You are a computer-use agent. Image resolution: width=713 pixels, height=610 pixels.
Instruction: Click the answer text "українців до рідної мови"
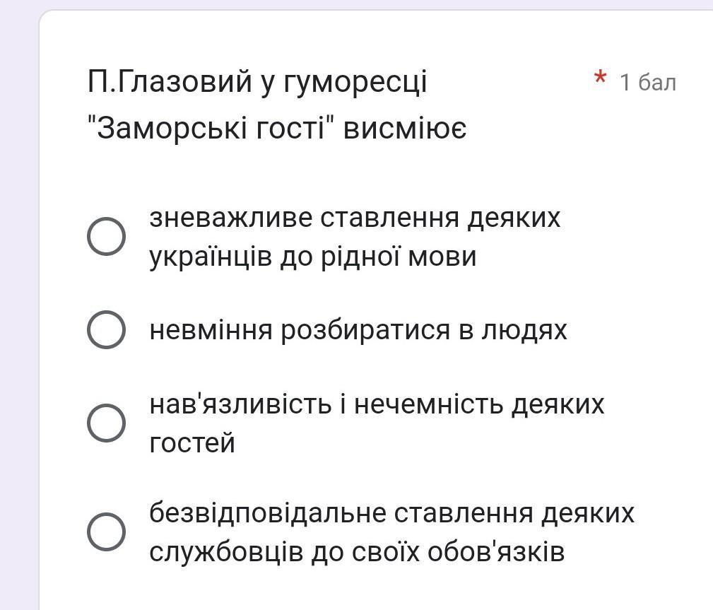(x=312, y=257)
